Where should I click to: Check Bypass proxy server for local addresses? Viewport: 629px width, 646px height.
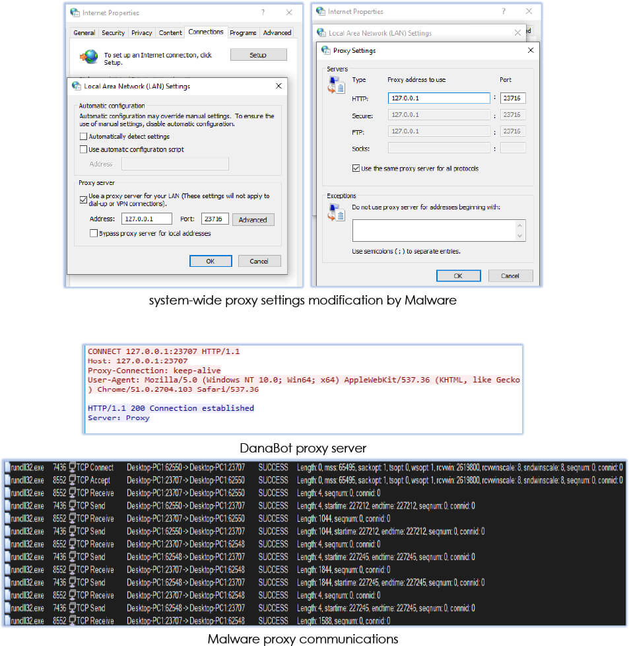point(93,233)
